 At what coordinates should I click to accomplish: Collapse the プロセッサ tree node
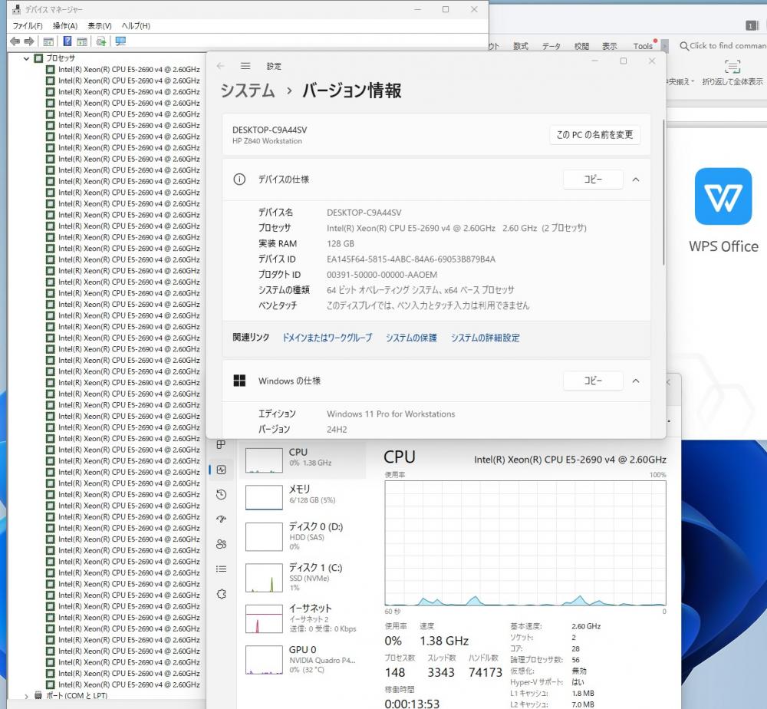pos(26,58)
